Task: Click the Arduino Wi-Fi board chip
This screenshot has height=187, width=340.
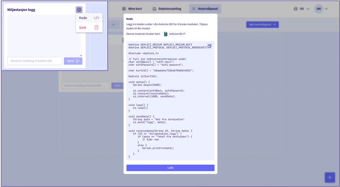Action: point(175,34)
